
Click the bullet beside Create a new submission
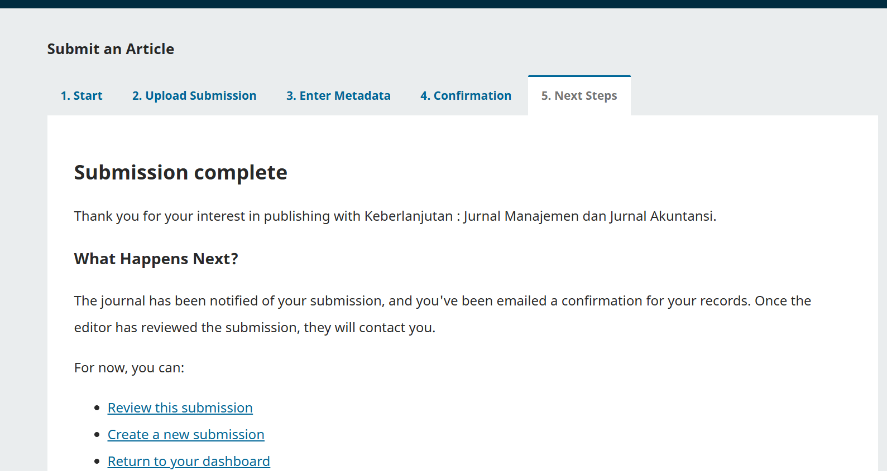click(x=97, y=435)
